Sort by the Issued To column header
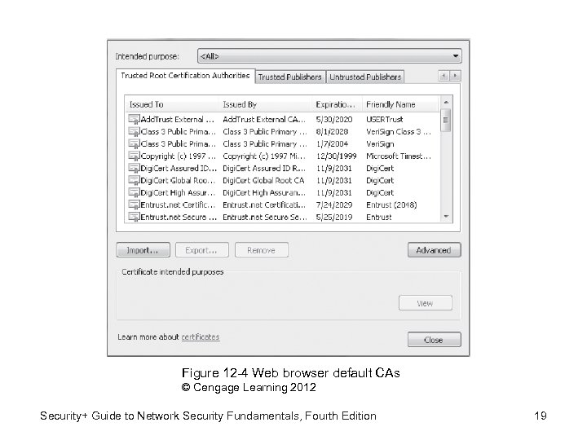The image size is (587, 440). click(x=171, y=104)
